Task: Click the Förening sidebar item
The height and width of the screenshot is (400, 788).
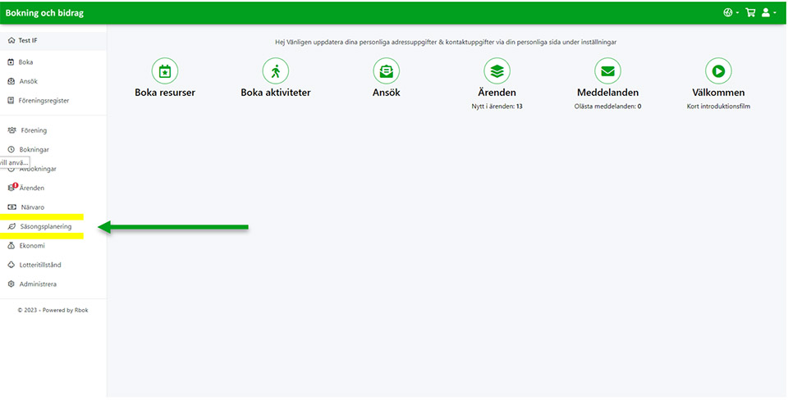Action: (x=33, y=130)
